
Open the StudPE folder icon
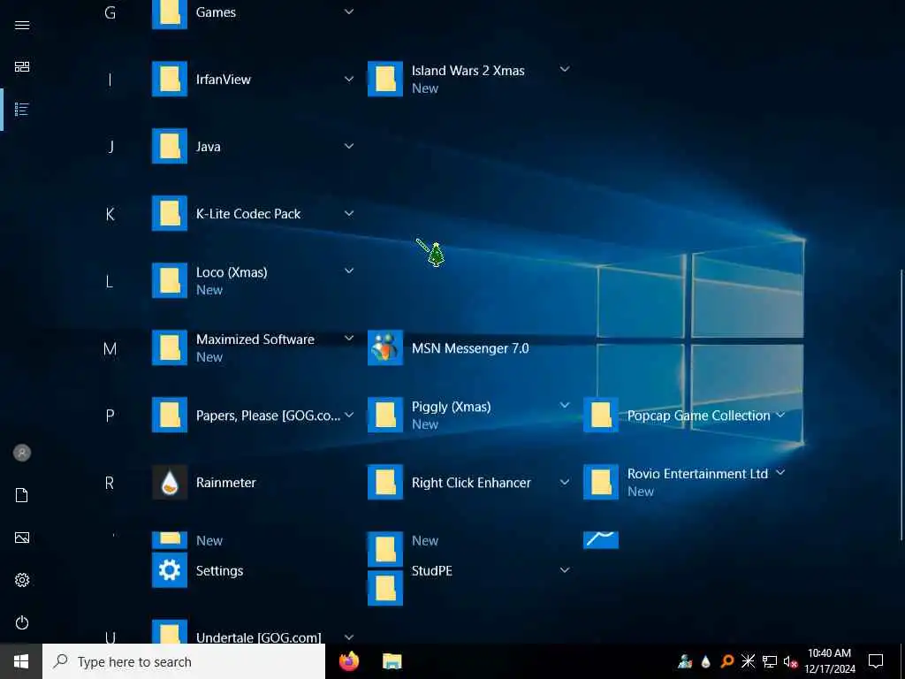(x=385, y=588)
